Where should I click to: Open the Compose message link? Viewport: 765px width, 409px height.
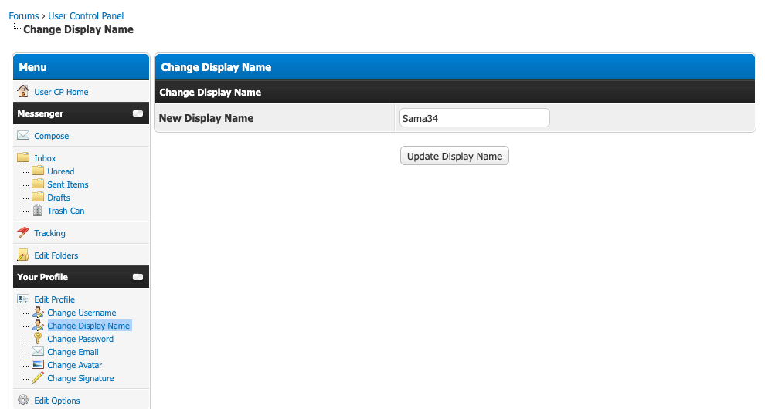51,136
